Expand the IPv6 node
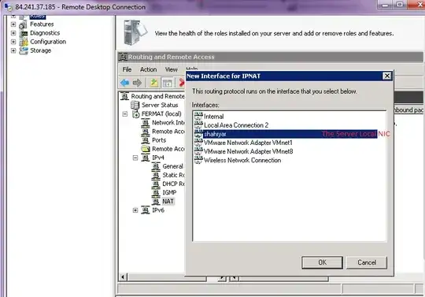The height and width of the screenshot is (297, 425). pyautogui.click(x=135, y=210)
